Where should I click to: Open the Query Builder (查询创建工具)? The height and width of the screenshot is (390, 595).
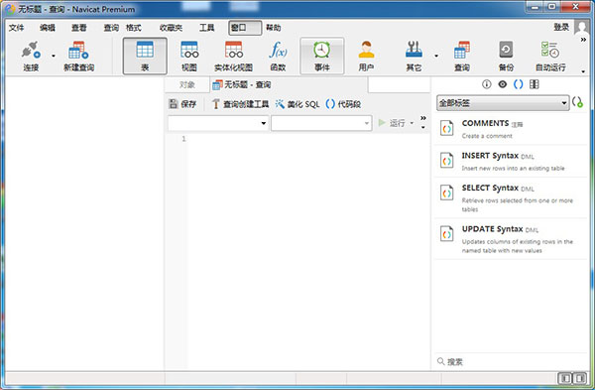point(240,103)
